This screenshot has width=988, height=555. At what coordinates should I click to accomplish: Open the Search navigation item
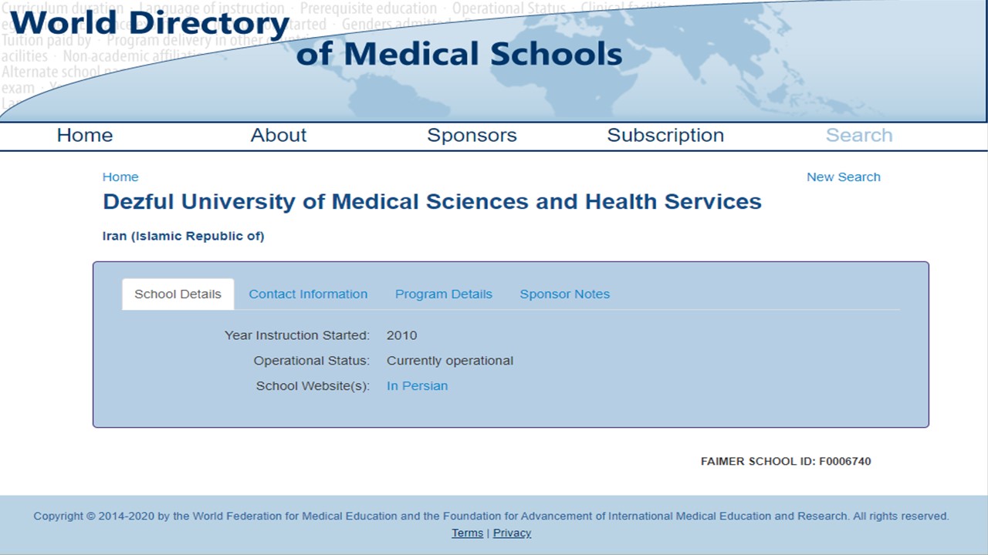pyautogui.click(x=859, y=136)
